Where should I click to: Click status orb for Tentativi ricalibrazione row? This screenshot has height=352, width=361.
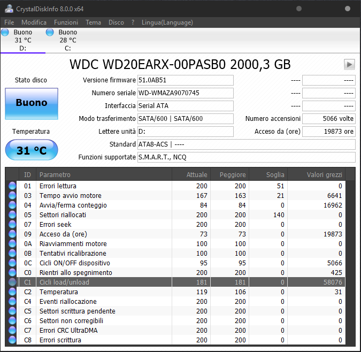pyautogui.click(x=12, y=254)
